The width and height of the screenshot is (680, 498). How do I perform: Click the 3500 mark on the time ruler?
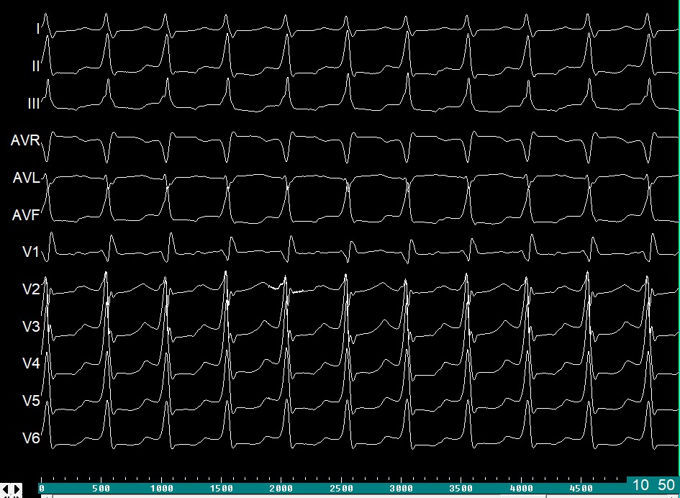(461, 489)
